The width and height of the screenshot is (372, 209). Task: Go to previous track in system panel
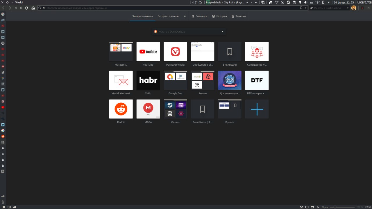coord(247,2)
